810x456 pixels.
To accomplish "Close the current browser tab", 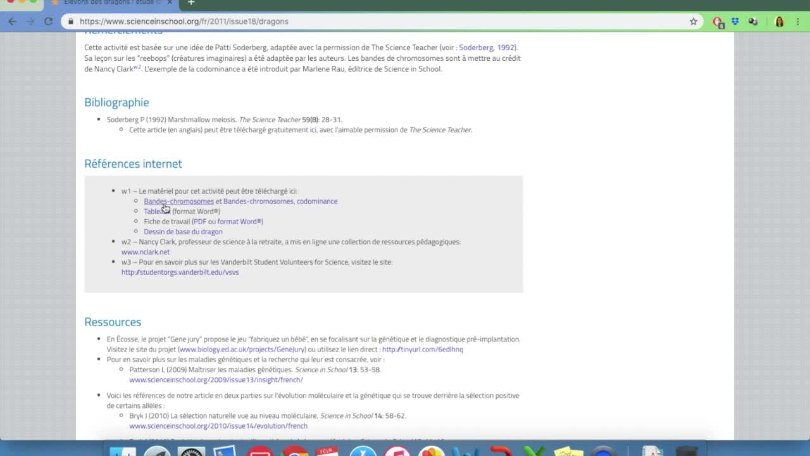I will pyautogui.click(x=170, y=3).
